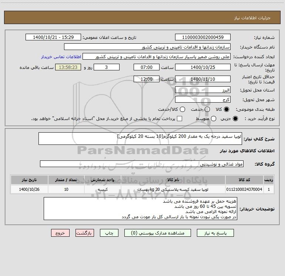The height and width of the screenshot is (276, 285).
Task: Click the کد کالا column header
Action: coord(244,180)
